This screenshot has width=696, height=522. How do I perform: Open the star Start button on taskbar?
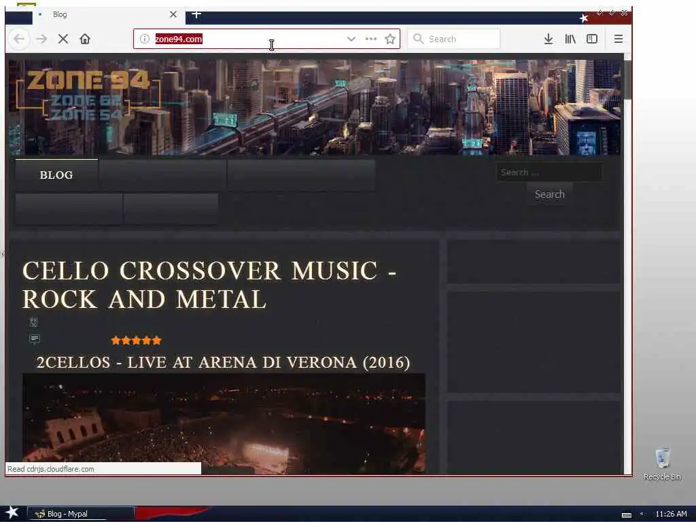[12, 512]
